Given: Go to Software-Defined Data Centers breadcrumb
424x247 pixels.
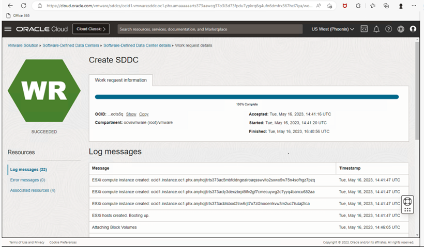Looking at the screenshot, I should coord(71,45).
